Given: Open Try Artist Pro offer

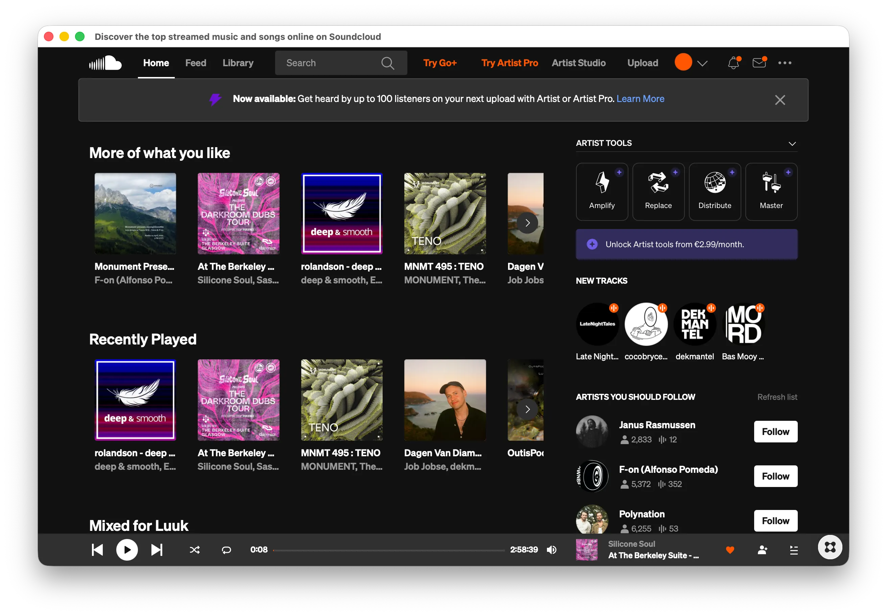Looking at the screenshot, I should point(509,62).
